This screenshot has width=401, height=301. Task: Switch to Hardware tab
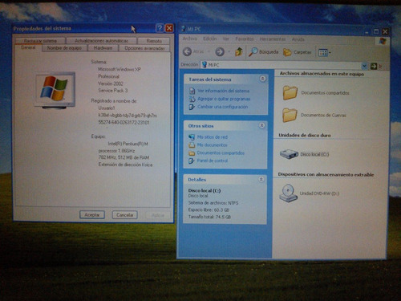[103, 48]
